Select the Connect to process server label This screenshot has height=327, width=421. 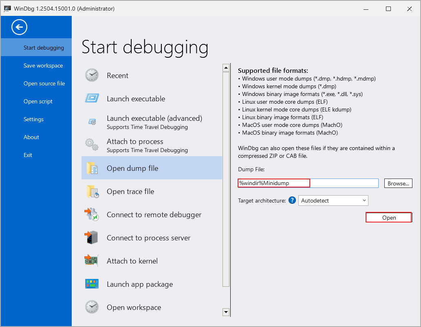tap(148, 238)
